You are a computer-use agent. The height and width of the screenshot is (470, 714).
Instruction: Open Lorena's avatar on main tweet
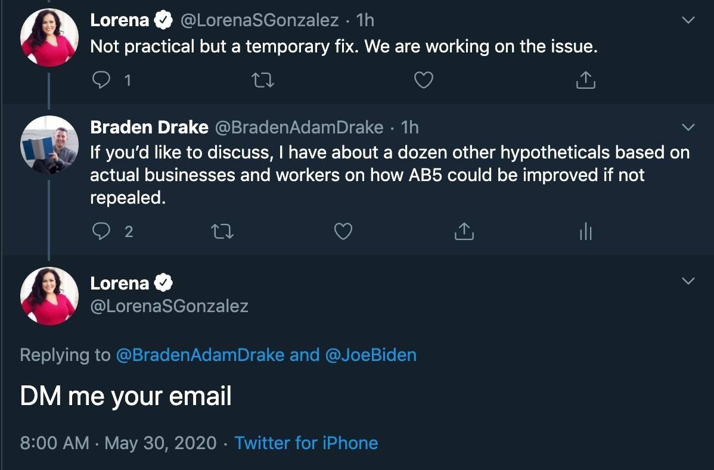tap(49, 296)
